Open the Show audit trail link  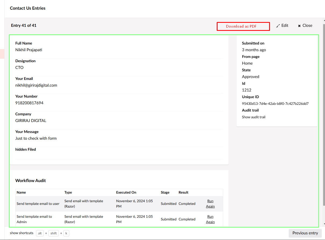(x=254, y=117)
